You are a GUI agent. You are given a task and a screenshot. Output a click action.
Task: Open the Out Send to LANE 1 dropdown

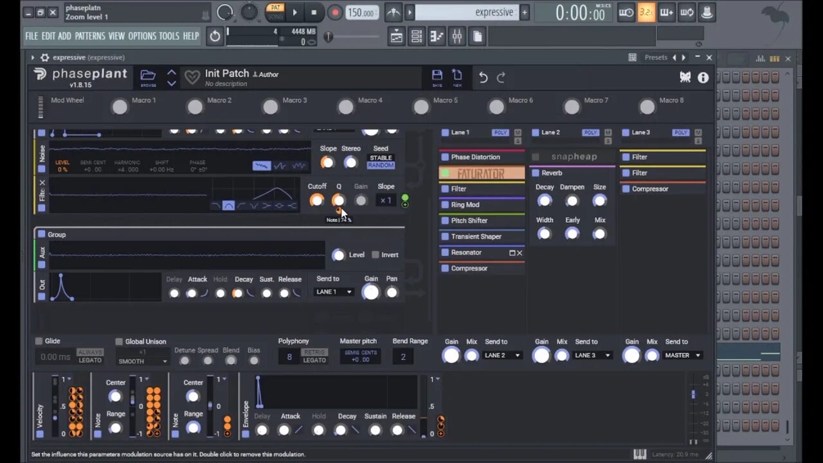pos(334,292)
